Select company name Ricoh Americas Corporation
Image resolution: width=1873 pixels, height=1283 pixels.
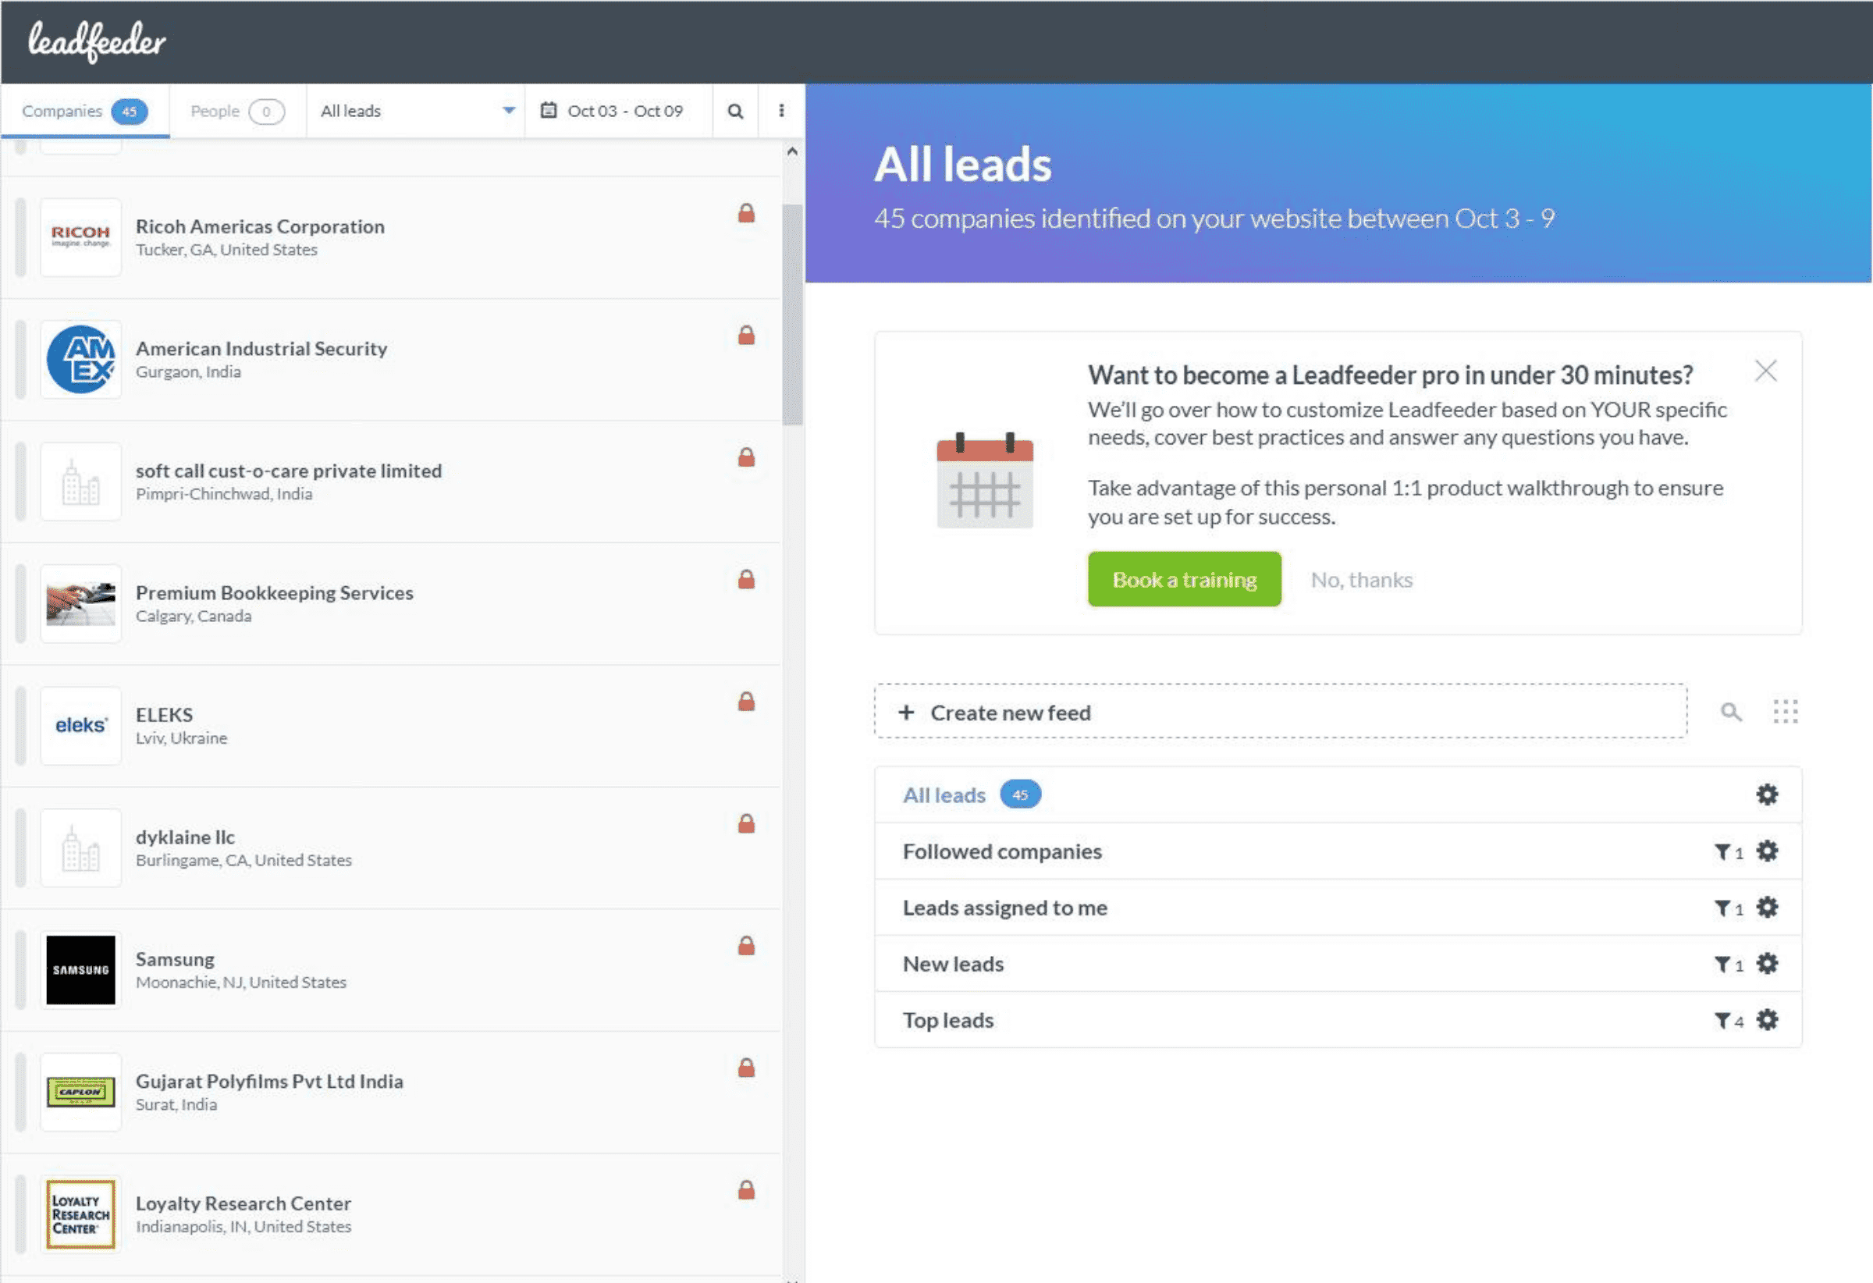pos(260,226)
